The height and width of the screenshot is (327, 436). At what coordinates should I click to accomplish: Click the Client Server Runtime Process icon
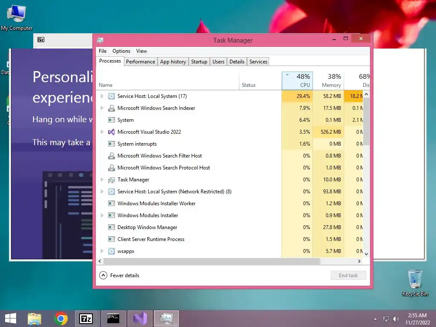(112, 239)
